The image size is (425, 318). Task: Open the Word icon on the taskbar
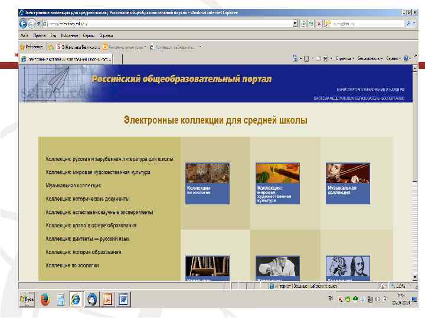click(x=123, y=299)
